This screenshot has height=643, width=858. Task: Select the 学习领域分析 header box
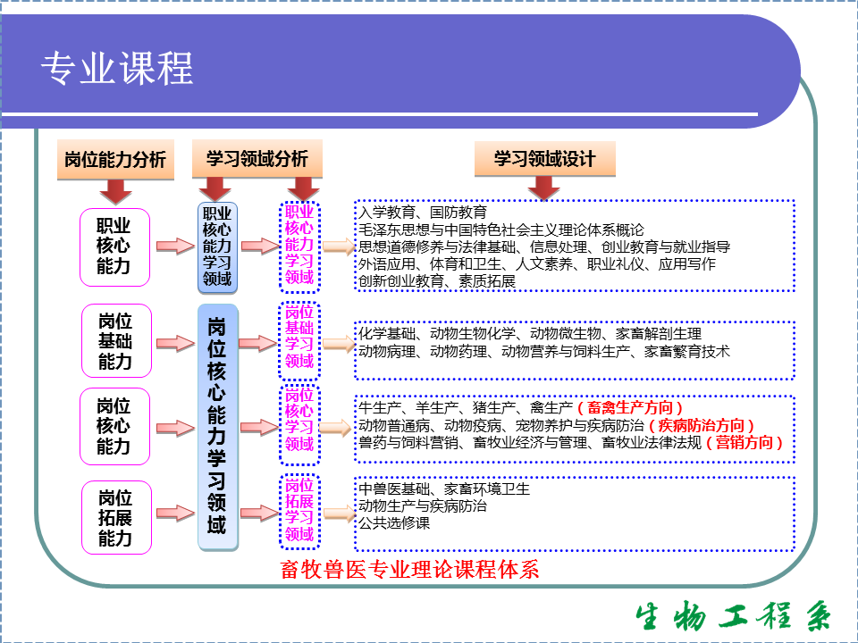click(257, 159)
